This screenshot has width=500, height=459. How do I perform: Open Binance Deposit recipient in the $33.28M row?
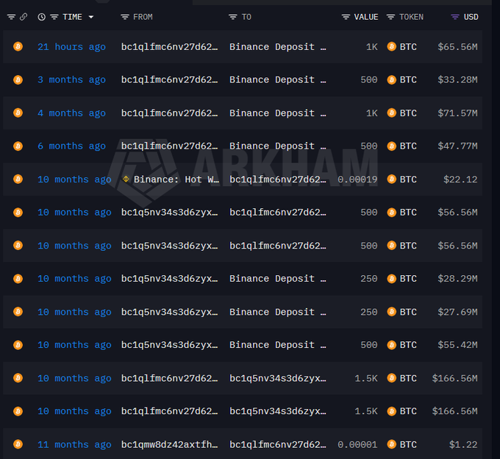coord(278,79)
